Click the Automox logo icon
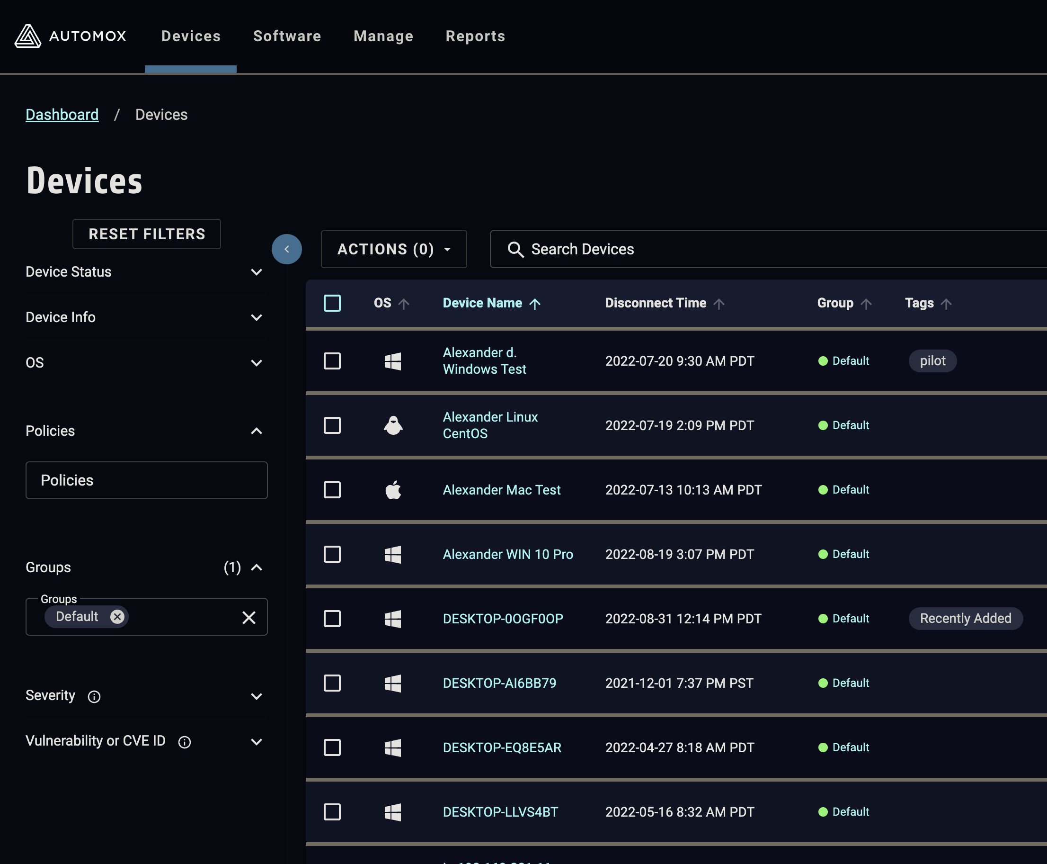The height and width of the screenshot is (864, 1047). point(28,36)
